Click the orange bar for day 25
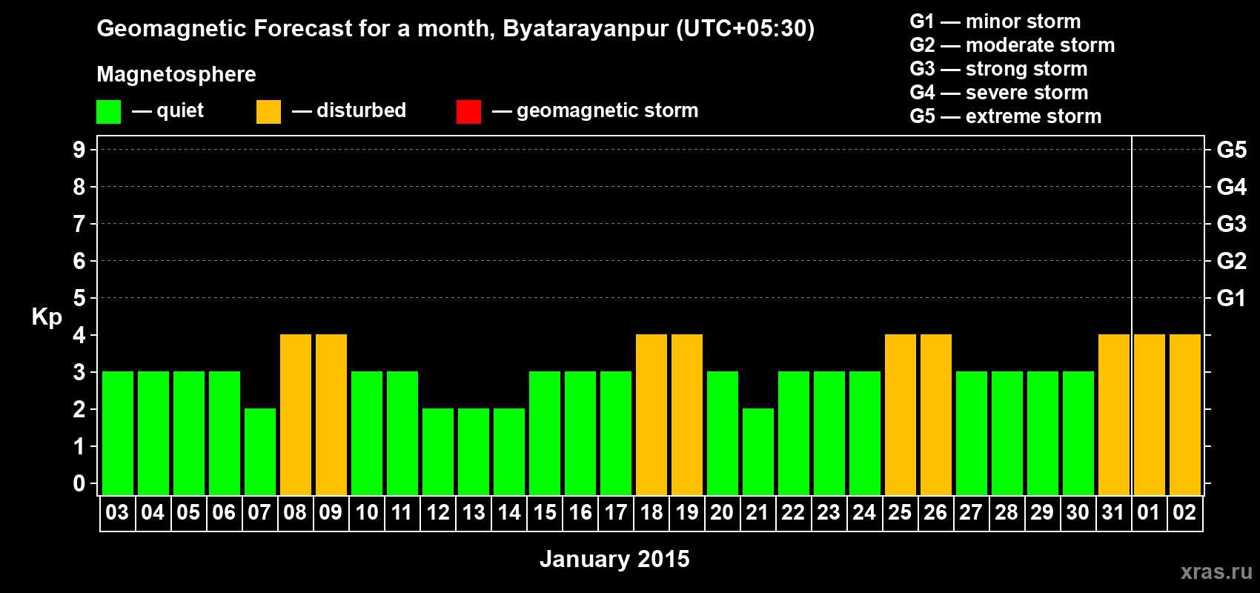The image size is (1260, 593). point(901,414)
